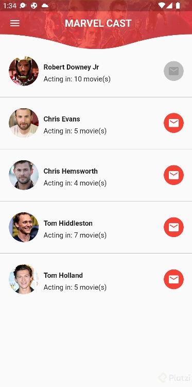Send mail to Chris Evans
The height and width of the screenshot is (387, 192).
tap(173, 123)
